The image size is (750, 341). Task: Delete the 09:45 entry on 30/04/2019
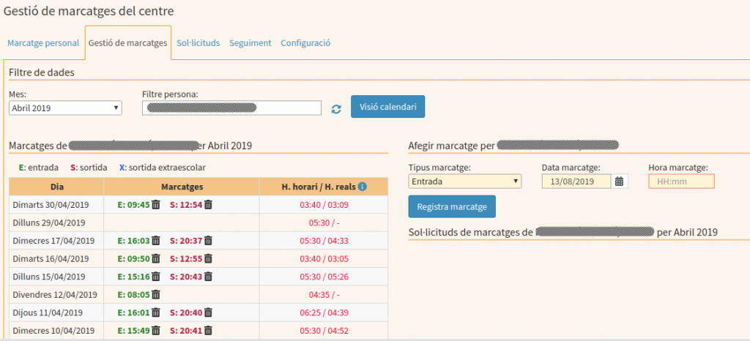[x=155, y=205]
